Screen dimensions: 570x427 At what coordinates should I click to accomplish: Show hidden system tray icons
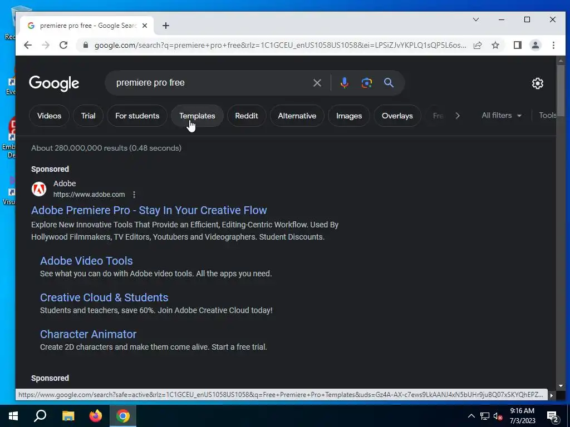pos(471,416)
